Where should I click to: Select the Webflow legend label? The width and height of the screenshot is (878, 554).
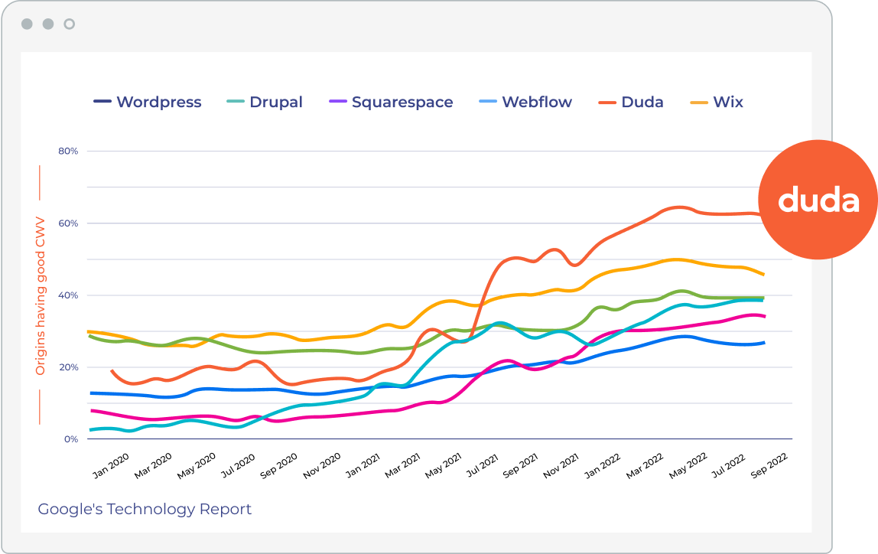(537, 102)
